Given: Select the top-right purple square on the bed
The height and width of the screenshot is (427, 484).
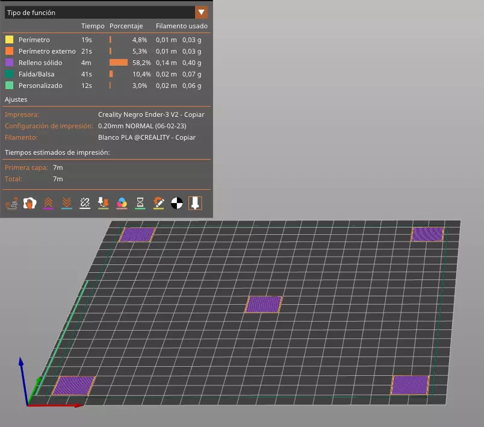Looking at the screenshot, I should [427, 234].
